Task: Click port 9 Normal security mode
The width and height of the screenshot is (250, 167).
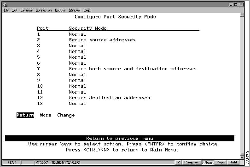Action: click(x=77, y=80)
